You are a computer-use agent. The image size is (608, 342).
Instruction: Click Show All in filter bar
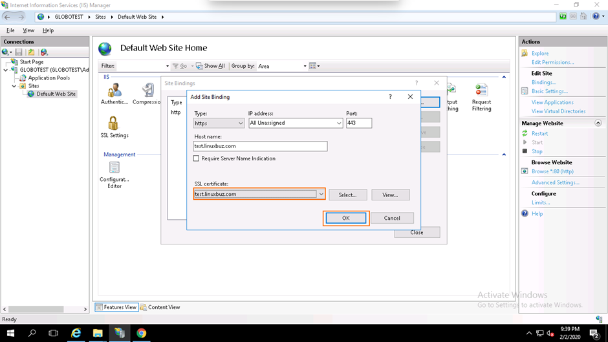[211, 66]
